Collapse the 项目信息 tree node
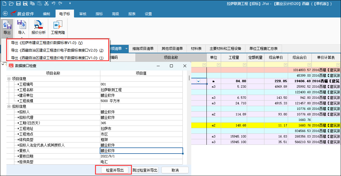The height and width of the screenshot is (176, 341). tap(9, 79)
